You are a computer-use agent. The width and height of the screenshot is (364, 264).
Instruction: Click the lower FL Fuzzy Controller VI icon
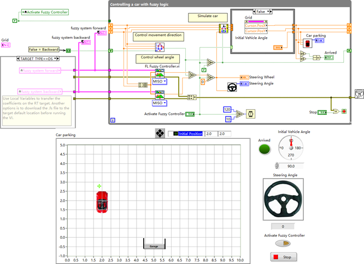160,95
